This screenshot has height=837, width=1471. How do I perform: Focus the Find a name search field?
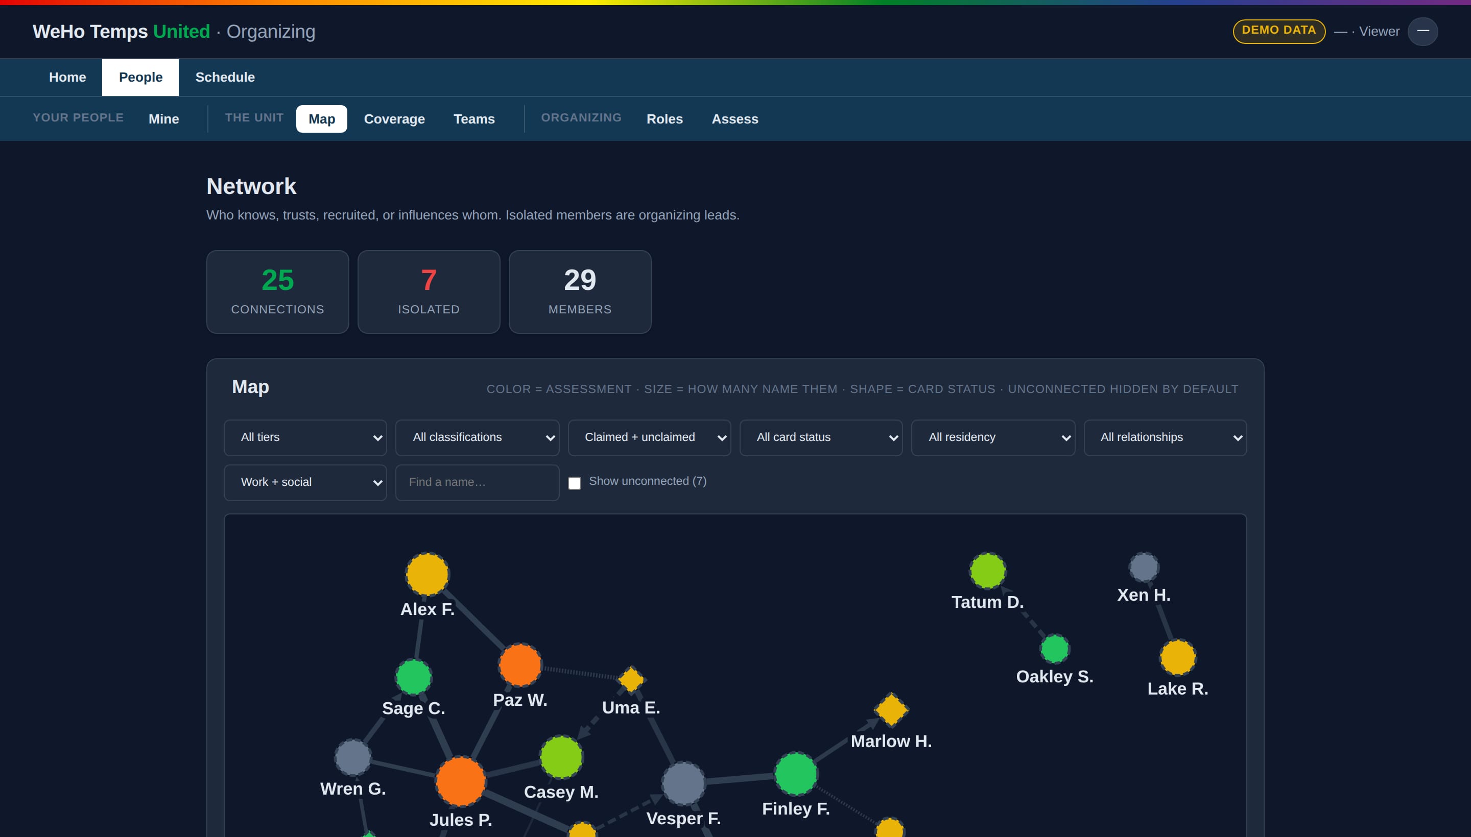477,482
